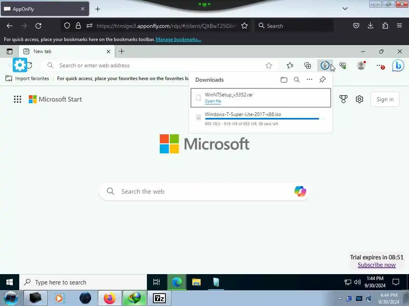Open file link for WinNTSetup_v5352.rar
This screenshot has height=306, width=409.
tap(213, 101)
